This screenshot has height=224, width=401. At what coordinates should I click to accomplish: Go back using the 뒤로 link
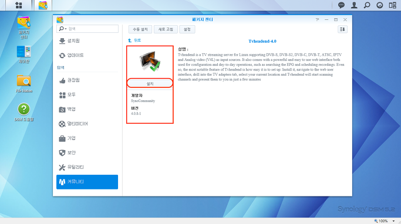point(134,40)
